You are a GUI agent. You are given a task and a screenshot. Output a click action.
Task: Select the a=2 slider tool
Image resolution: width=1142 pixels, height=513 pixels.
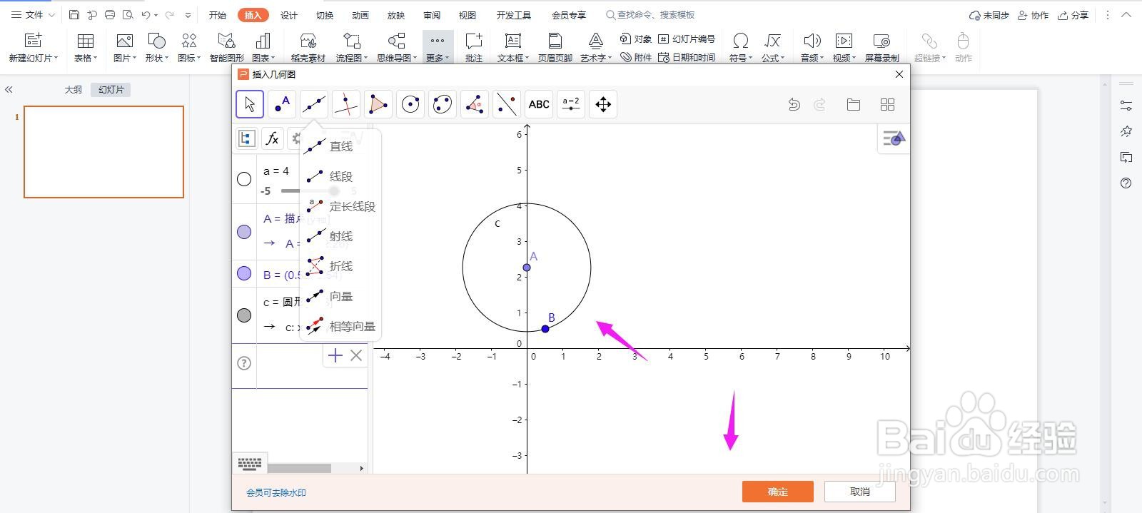pos(571,104)
